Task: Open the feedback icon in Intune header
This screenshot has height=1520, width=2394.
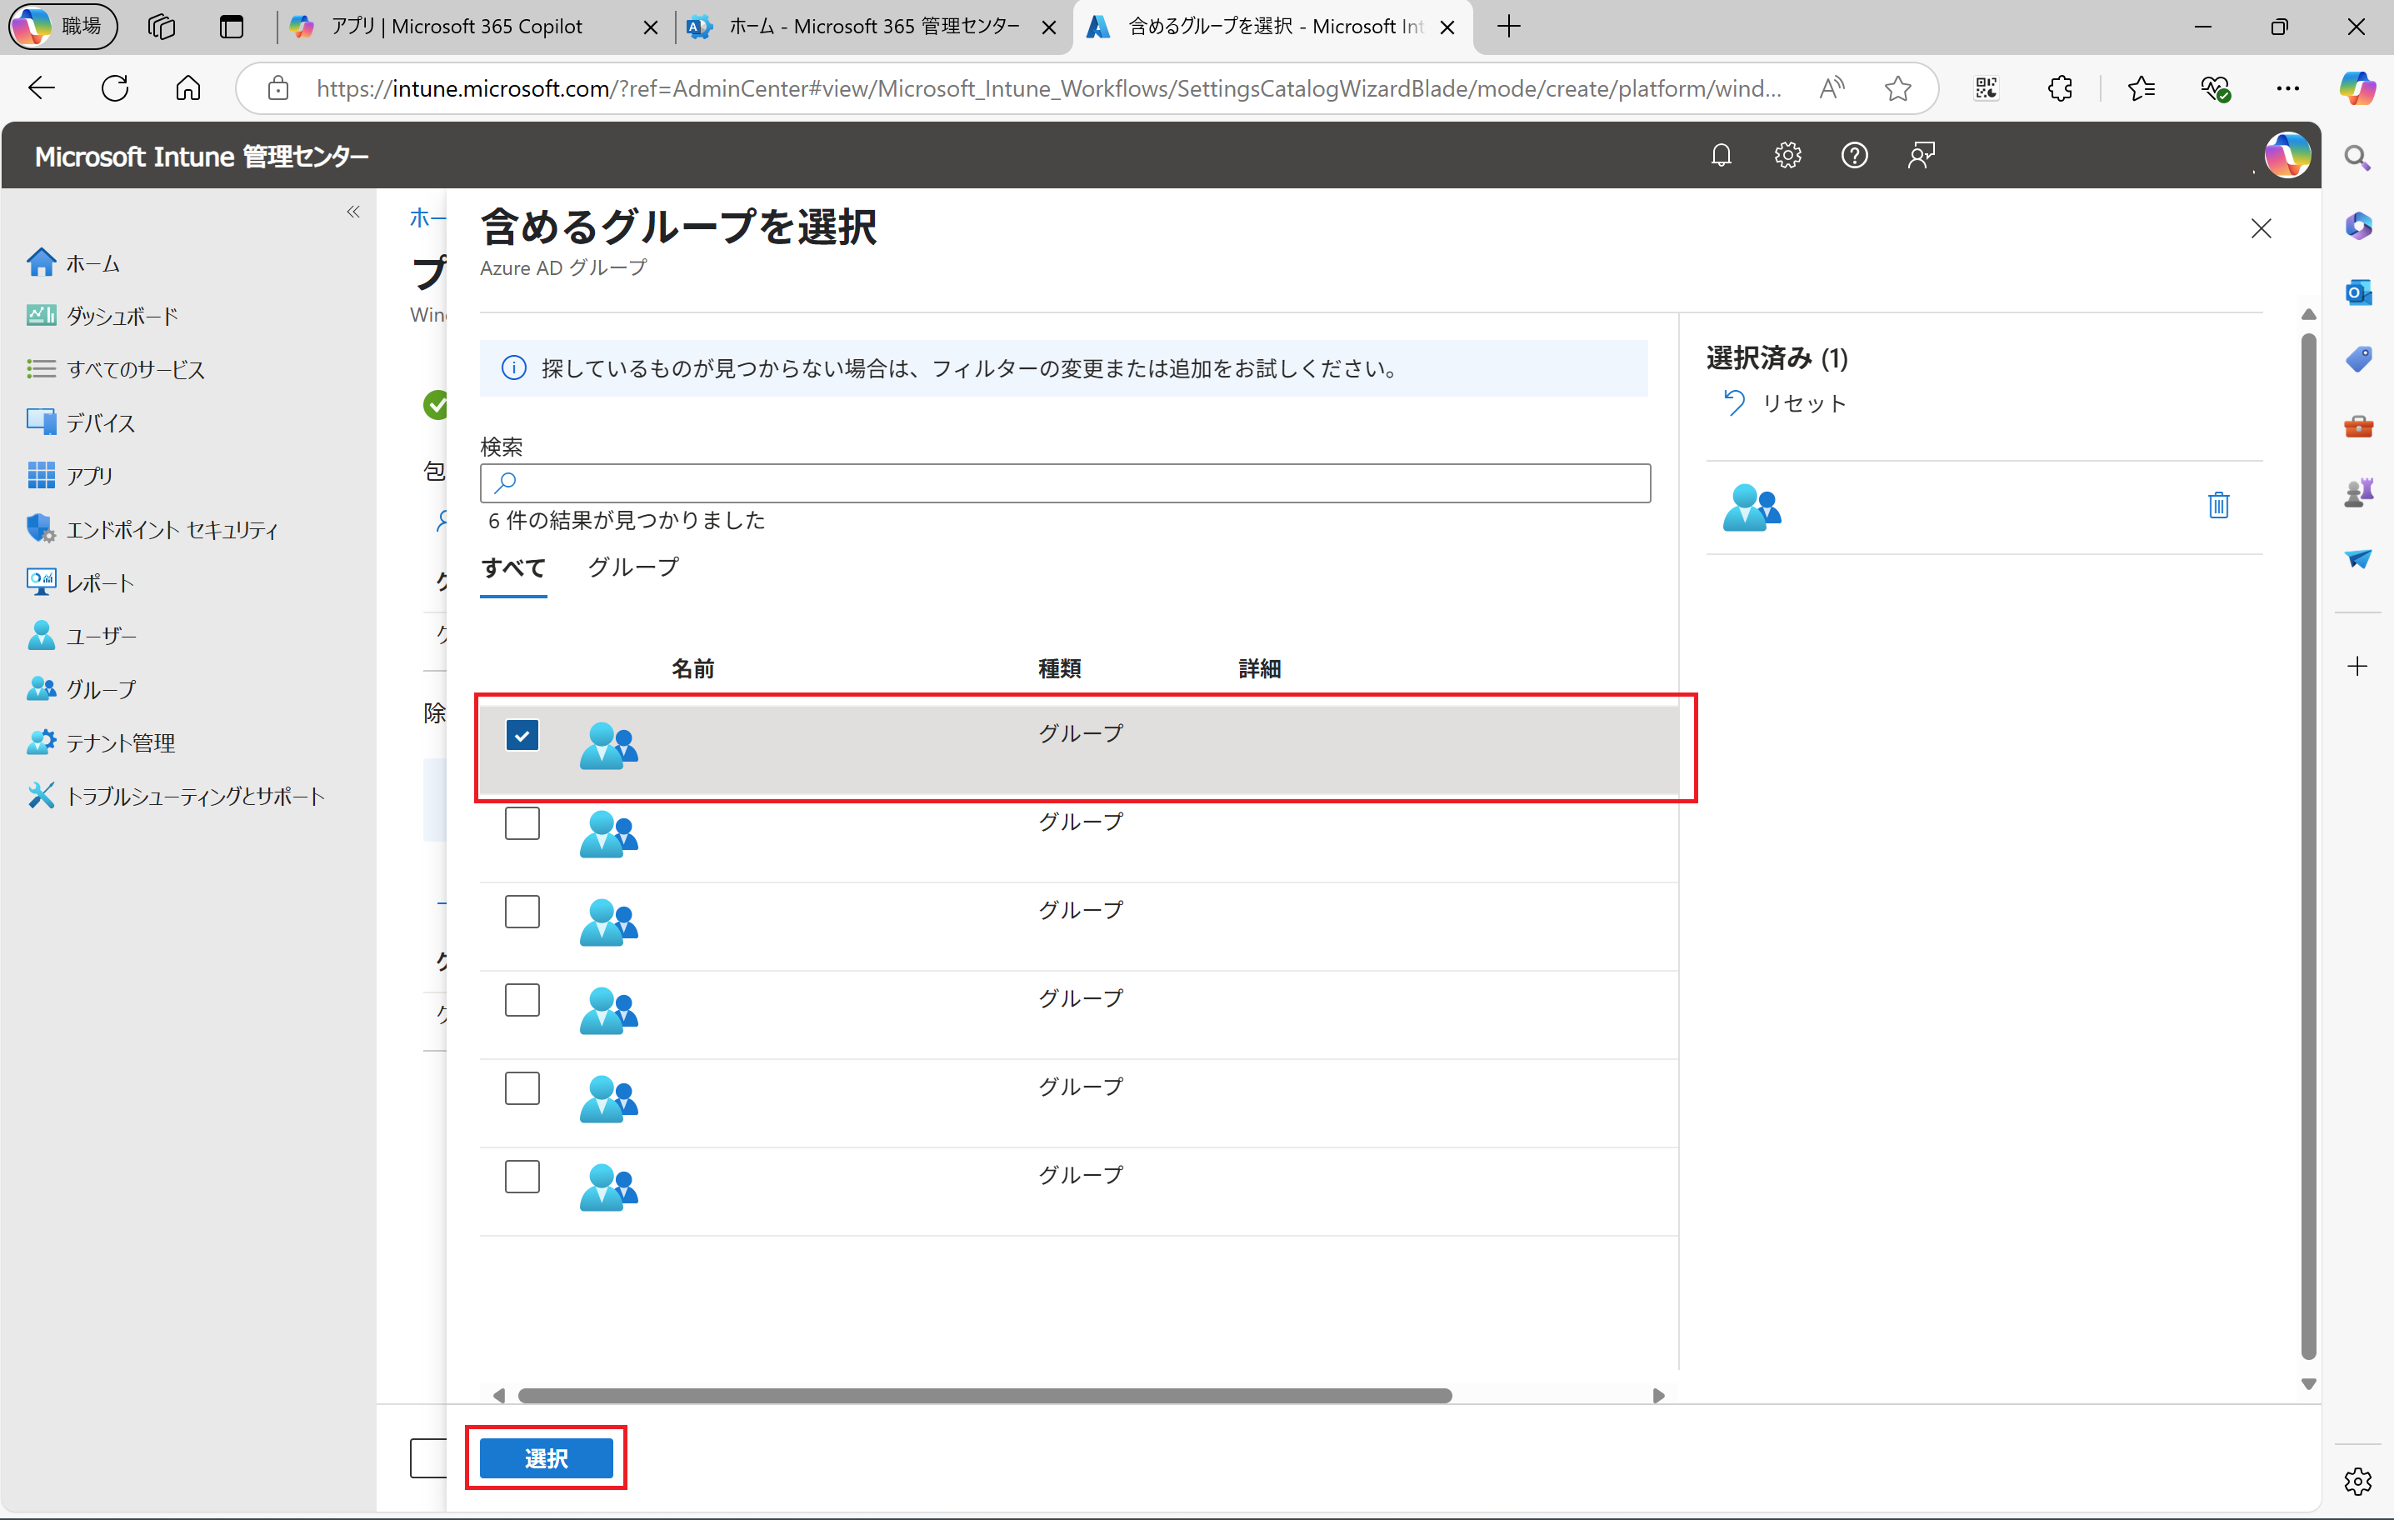Action: (1921, 155)
